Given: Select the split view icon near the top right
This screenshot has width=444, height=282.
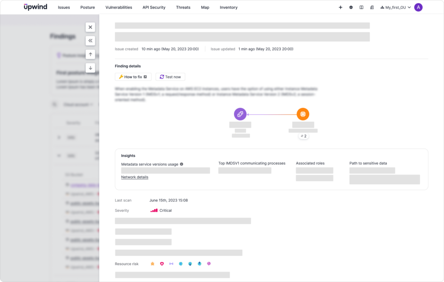Looking at the screenshot, I should (361, 7).
